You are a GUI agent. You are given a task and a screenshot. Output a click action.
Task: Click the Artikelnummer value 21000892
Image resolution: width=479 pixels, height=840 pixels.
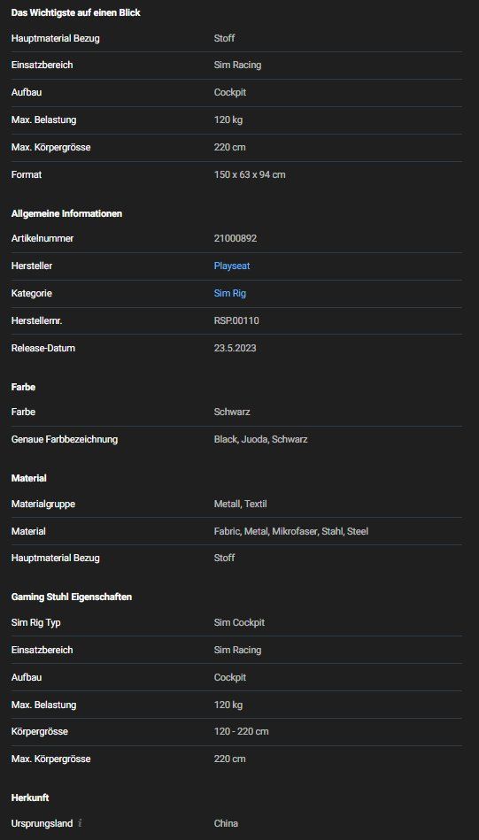(x=236, y=238)
